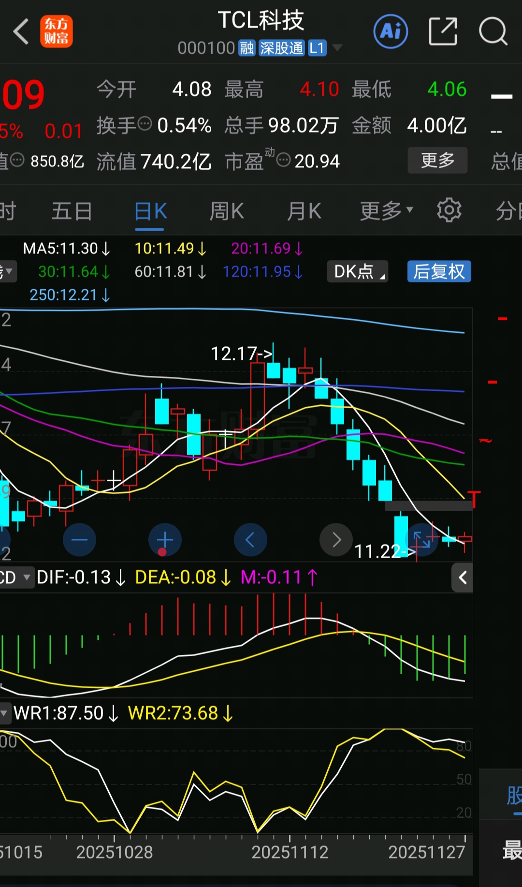Viewport: 522px width, 887px height.
Task: Tap M:-0.11 MACD value
Action: 279,577
